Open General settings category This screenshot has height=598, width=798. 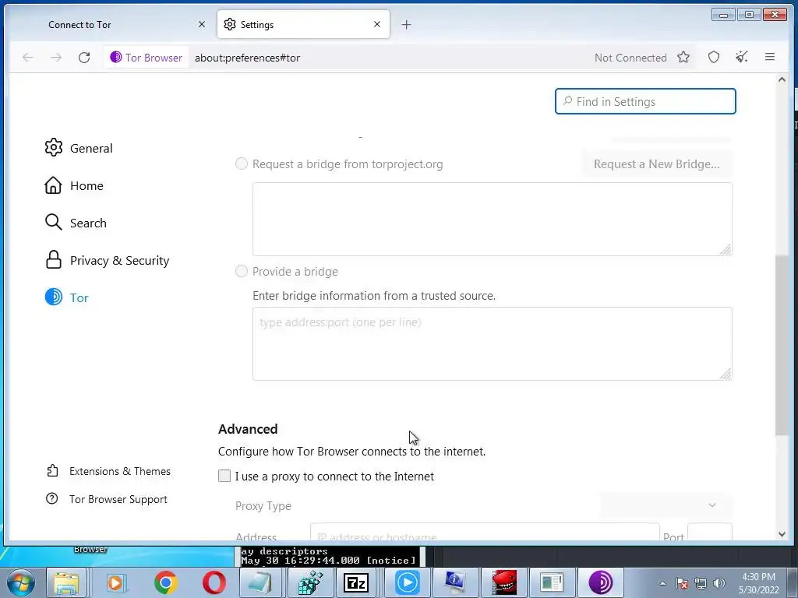click(x=79, y=148)
